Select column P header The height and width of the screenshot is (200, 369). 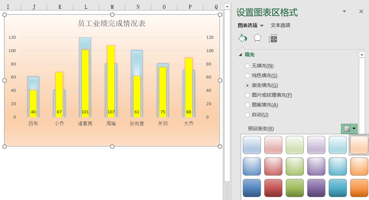pos(190,7)
